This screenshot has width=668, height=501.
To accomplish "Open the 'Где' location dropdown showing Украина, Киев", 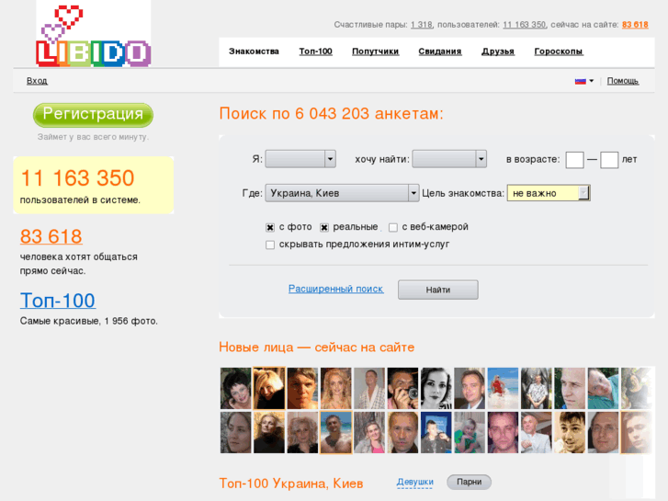I will click(x=342, y=193).
